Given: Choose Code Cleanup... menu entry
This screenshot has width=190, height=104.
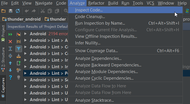Looking at the screenshot, I should [x=125, y=17].
